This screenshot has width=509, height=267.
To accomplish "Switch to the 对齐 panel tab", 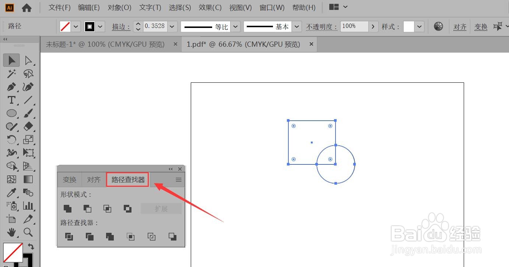I will coord(94,179).
